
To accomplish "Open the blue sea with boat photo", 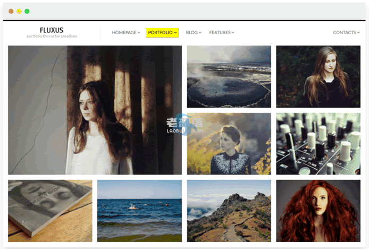I will pyautogui.click(x=139, y=211).
